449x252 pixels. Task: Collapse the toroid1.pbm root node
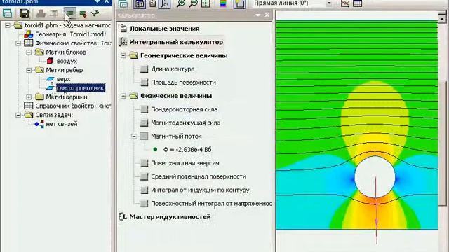click(x=8, y=25)
